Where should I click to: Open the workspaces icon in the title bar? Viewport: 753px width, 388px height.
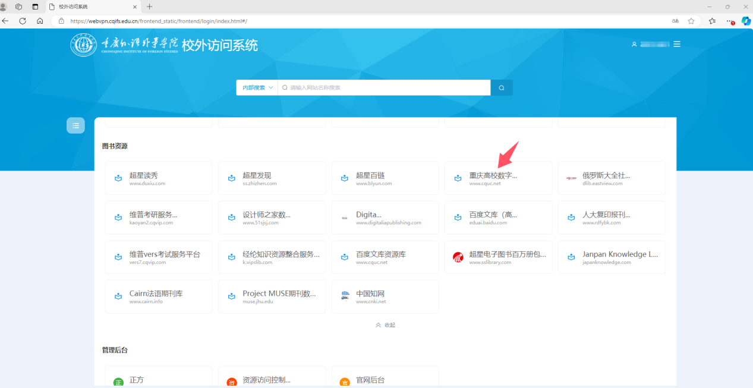(19, 7)
